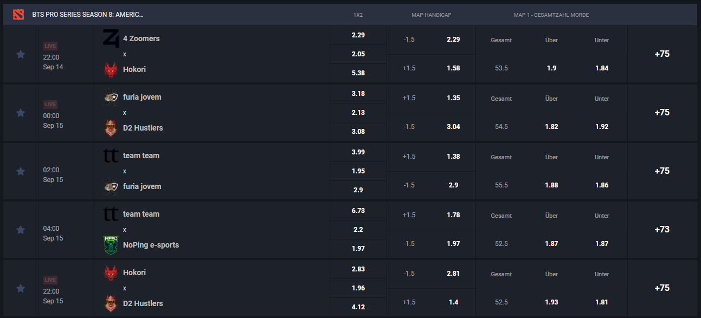Pick the draw odds 2.13 in furia jovem match
The image size is (701, 318).
tap(358, 113)
